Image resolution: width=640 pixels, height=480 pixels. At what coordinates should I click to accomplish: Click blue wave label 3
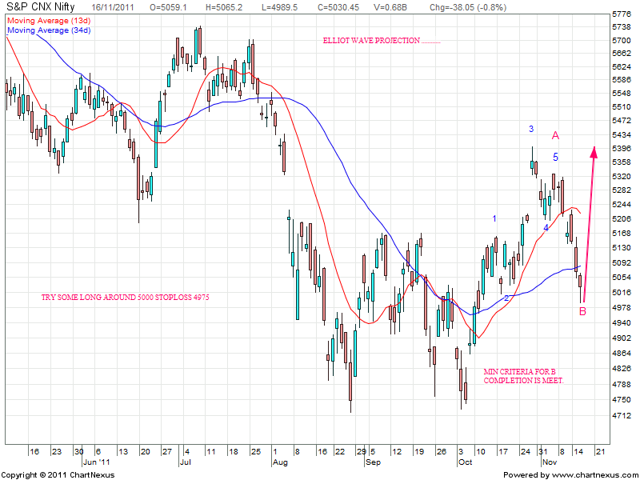(x=531, y=129)
